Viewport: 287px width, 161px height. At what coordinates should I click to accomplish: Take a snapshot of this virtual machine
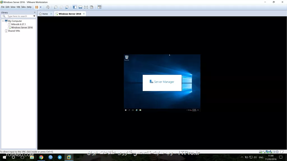point(56,7)
